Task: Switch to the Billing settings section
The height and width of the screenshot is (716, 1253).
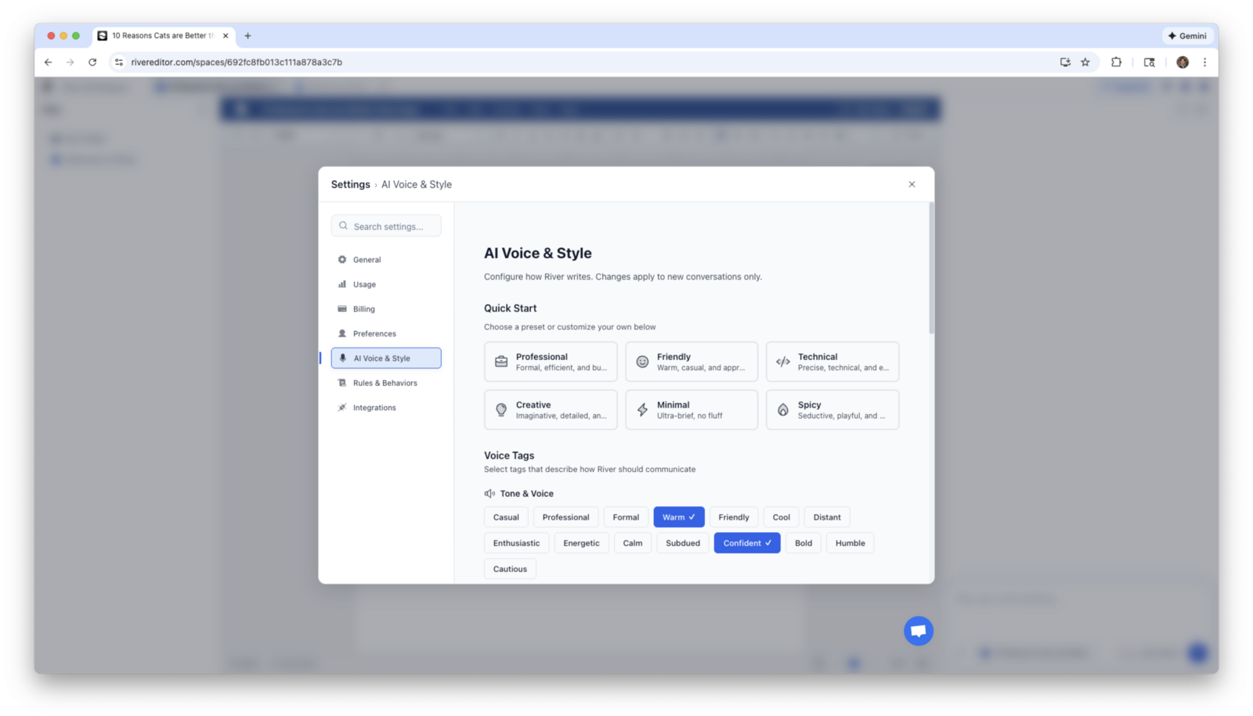Action: [364, 308]
